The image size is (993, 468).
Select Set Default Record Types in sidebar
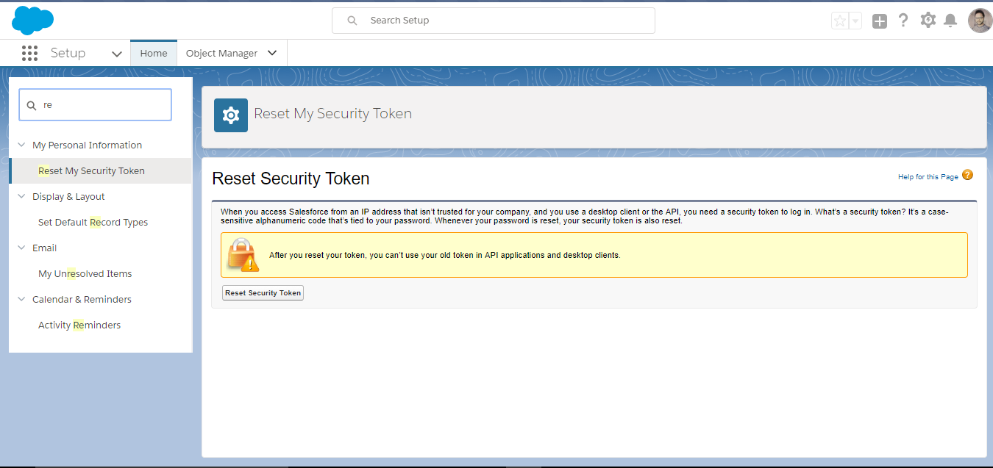(x=93, y=222)
